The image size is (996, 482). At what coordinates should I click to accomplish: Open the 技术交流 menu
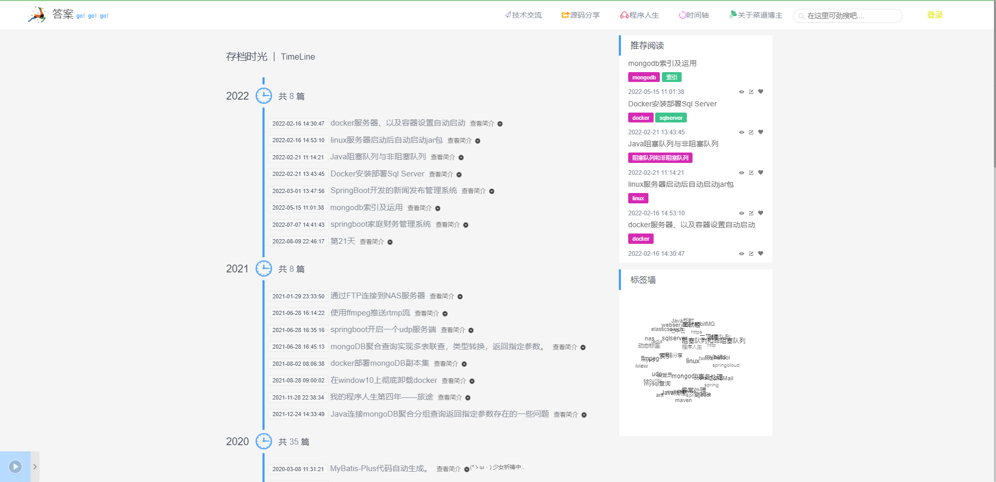pyautogui.click(x=523, y=15)
